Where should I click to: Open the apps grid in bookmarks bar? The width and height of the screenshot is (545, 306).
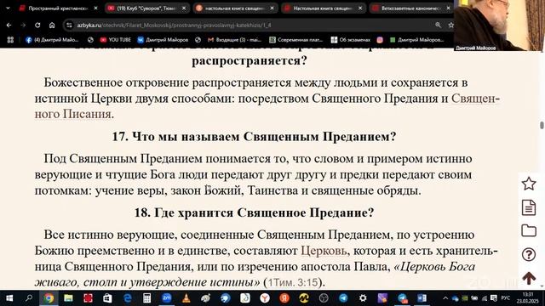(10, 40)
